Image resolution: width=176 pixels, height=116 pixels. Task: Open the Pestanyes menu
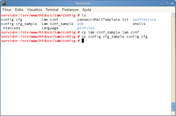[70, 10]
